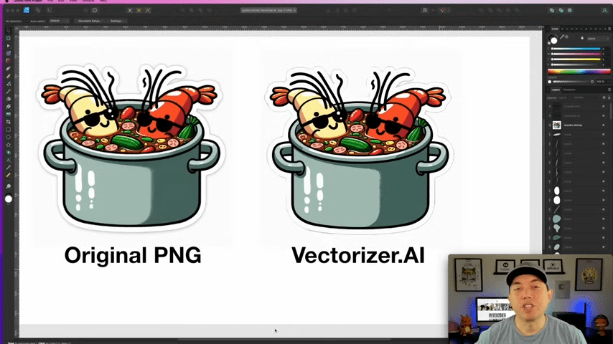613x344 pixels.
Task: Select the Ellipse shape tool
Action: tap(8, 137)
